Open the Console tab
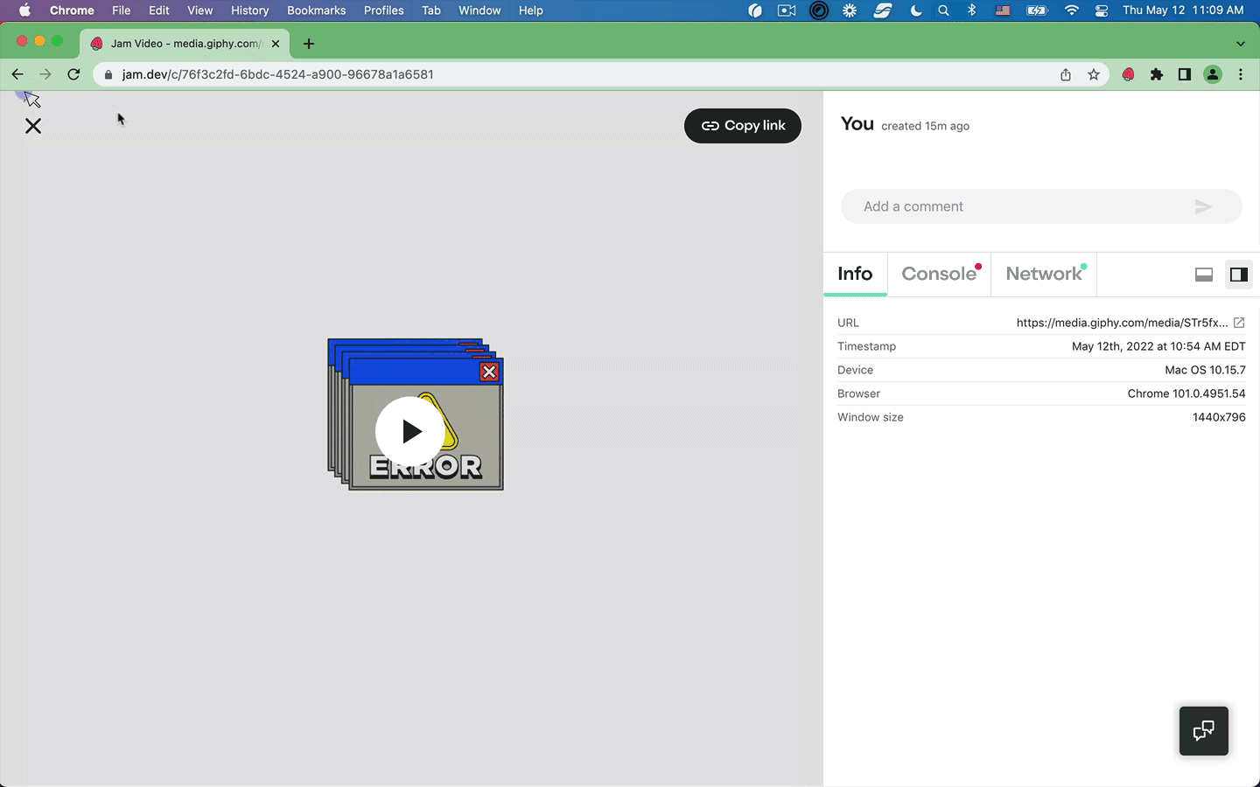 click(x=940, y=274)
